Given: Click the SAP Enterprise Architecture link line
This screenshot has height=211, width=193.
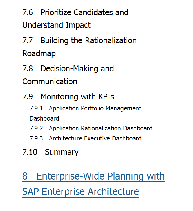Looking at the screenshot, I should (x=80, y=192).
